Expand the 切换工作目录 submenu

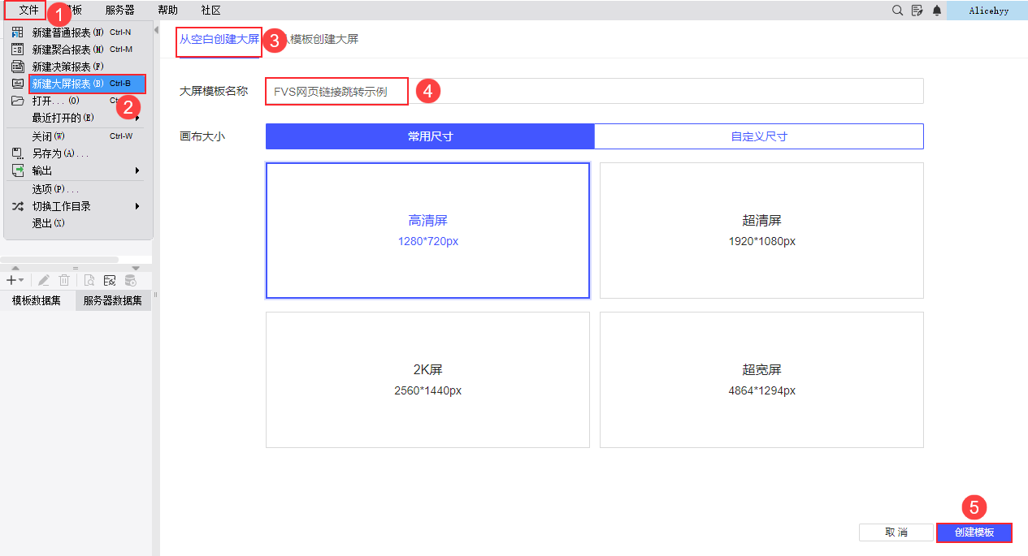[137, 206]
